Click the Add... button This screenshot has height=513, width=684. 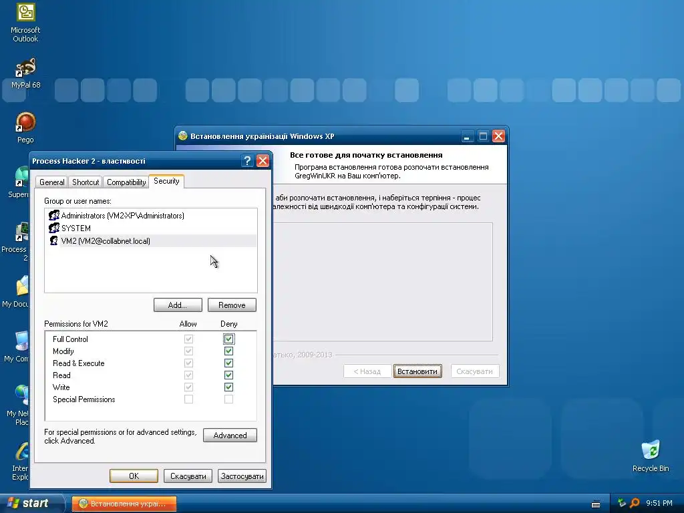(178, 305)
